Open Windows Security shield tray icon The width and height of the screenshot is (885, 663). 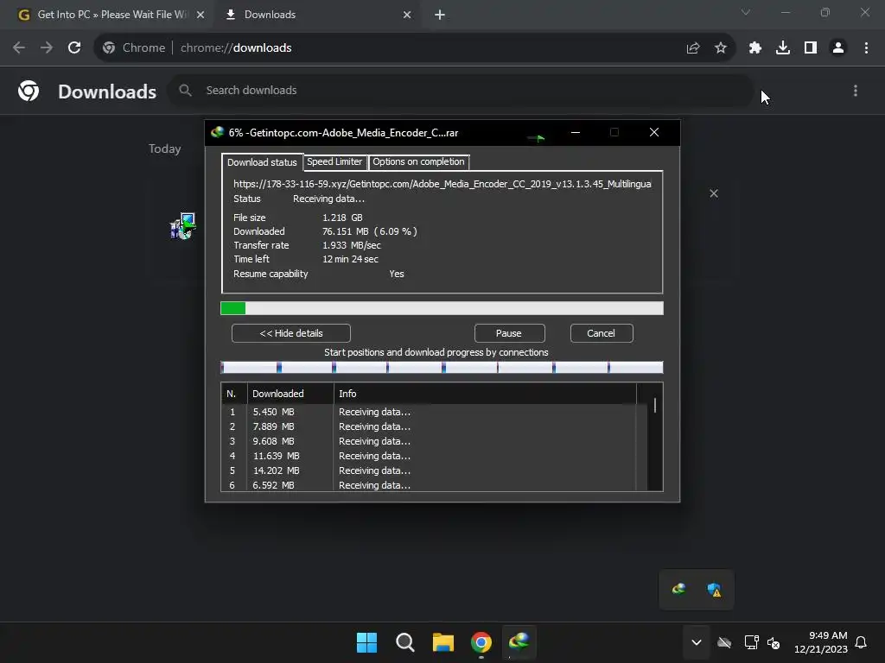click(x=715, y=590)
